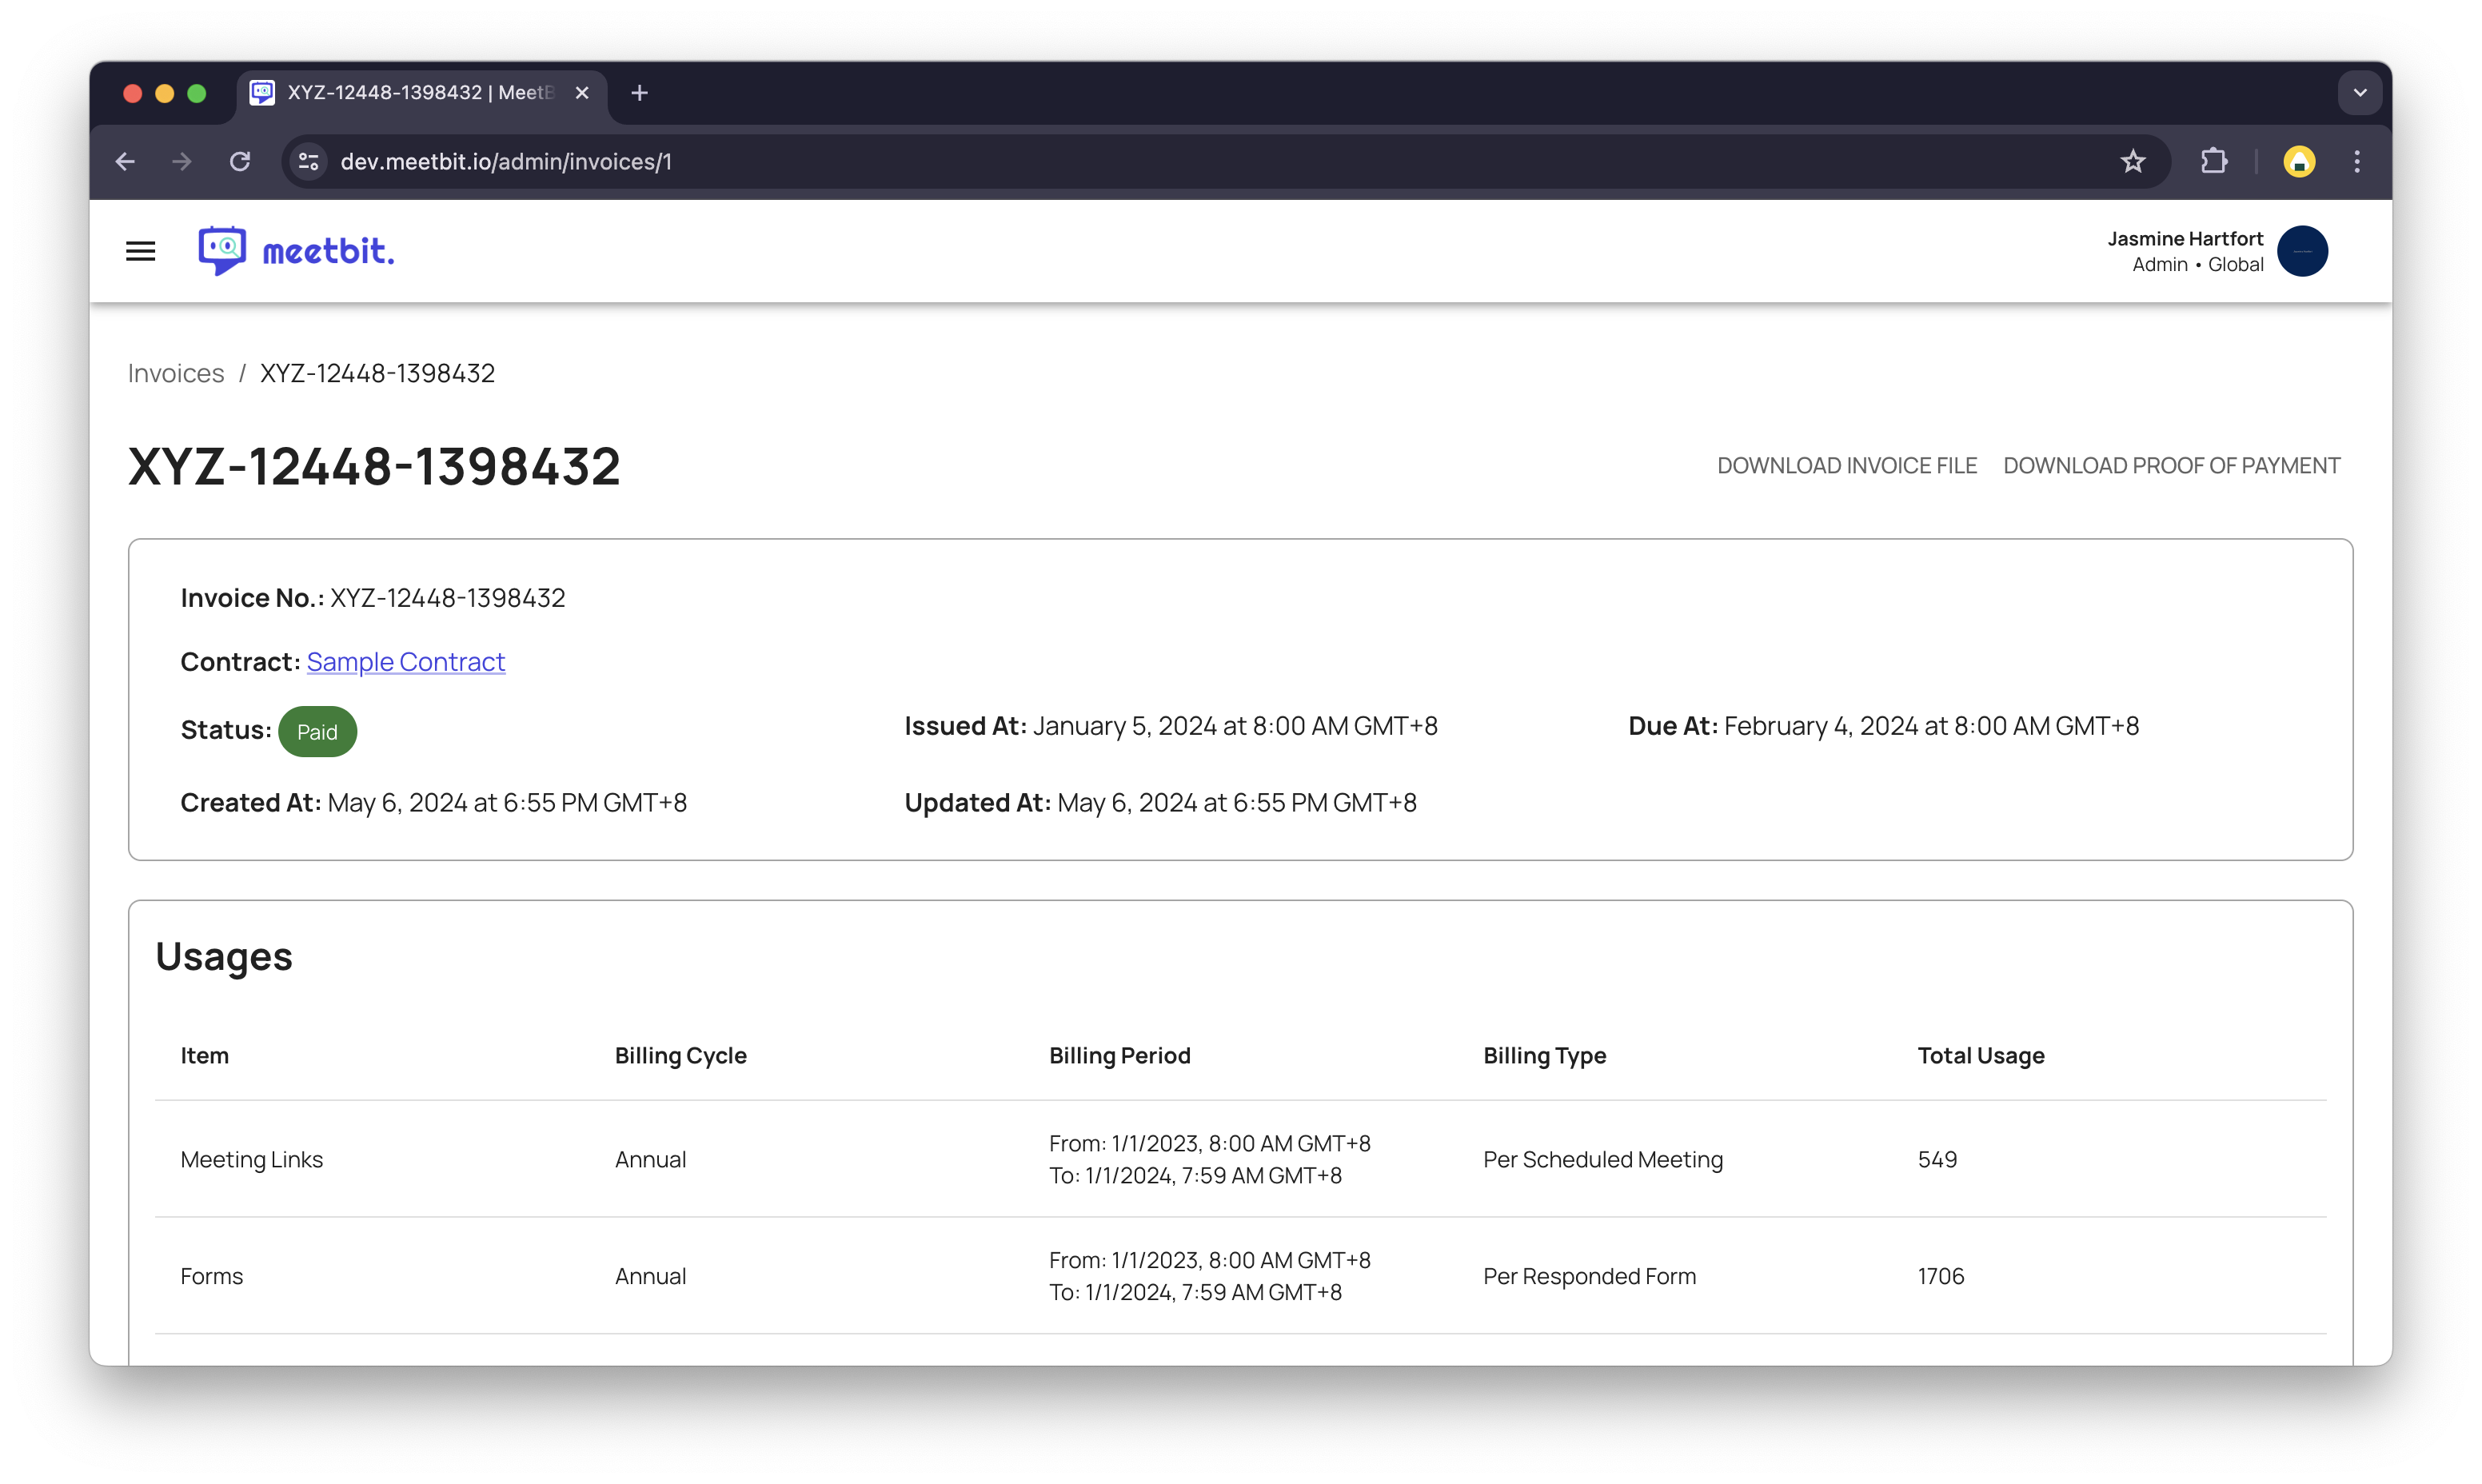Click Jasmine Hartfort's profile avatar
The image size is (2482, 1484).
pyautogui.click(x=2302, y=251)
